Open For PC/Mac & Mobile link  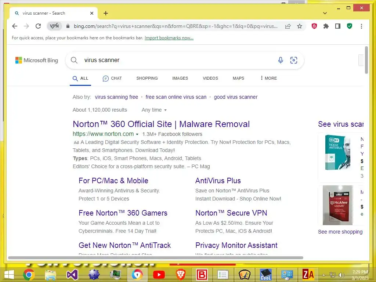pyautogui.click(x=113, y=181)
